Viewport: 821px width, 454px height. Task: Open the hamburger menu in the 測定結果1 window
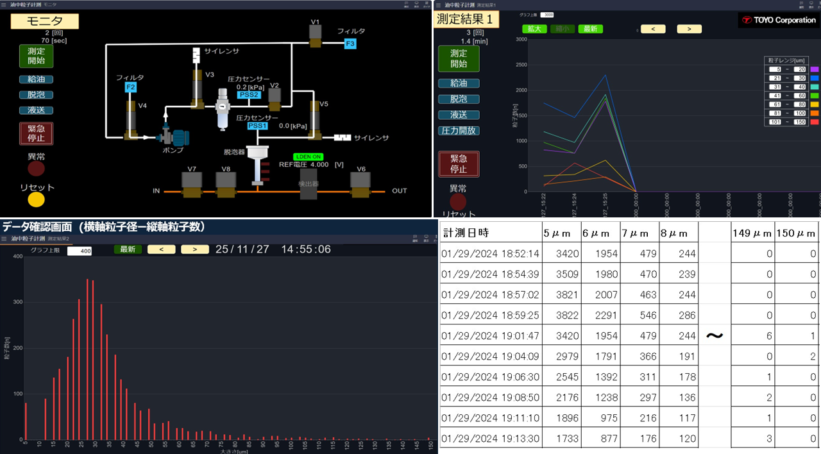[437, 4]
